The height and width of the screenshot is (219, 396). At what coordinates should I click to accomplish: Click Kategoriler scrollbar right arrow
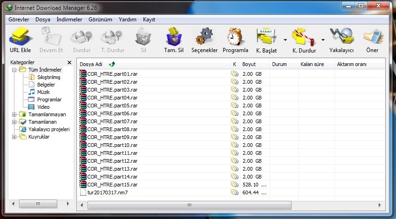pos(68,204)
